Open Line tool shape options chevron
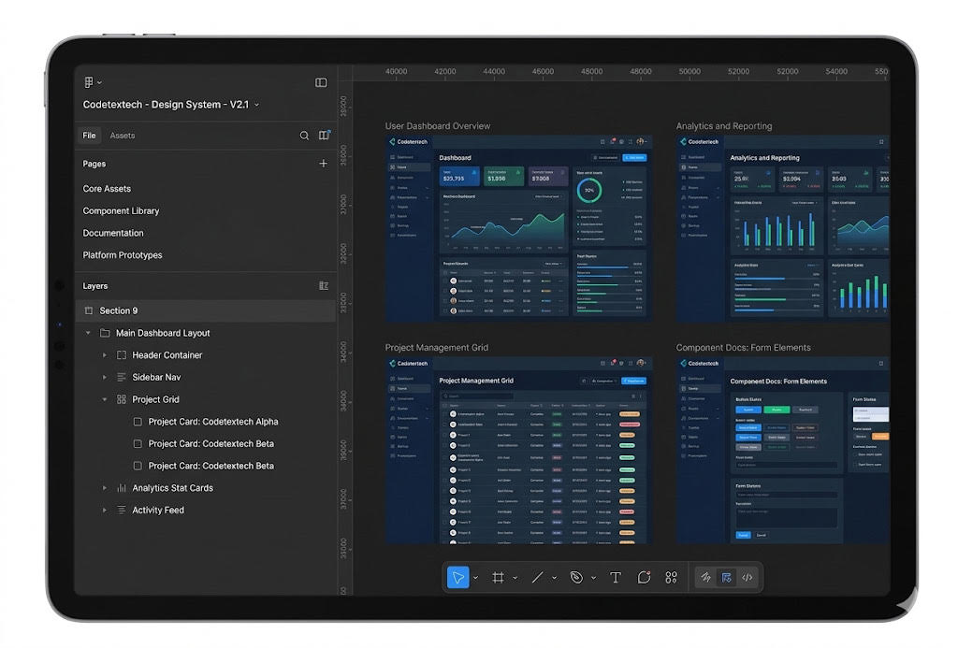The width and height of the screenshot is (958, 648). [554, 578]
